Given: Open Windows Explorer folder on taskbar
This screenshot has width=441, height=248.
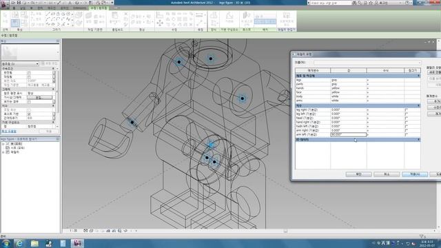Looking at the screenshot, I should tap(34, 243).
